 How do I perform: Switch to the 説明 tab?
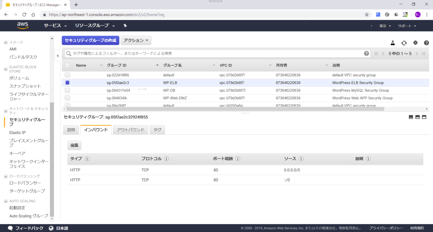point(71,130)
